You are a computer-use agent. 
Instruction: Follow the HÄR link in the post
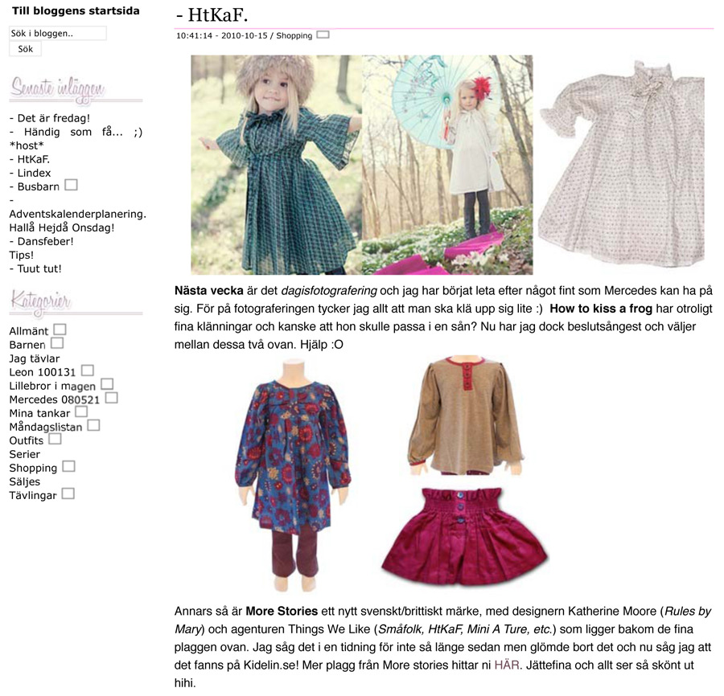tap(507, 665)
